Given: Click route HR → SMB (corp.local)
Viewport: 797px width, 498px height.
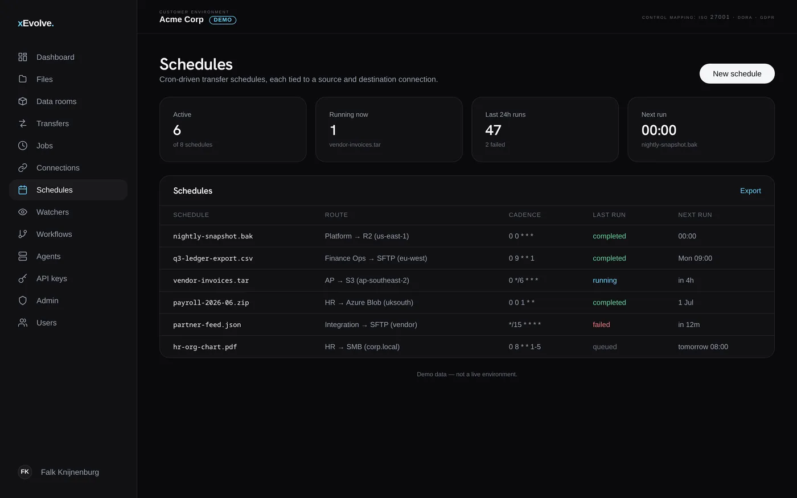Looking at the screenshot, I should coord(362,347).
